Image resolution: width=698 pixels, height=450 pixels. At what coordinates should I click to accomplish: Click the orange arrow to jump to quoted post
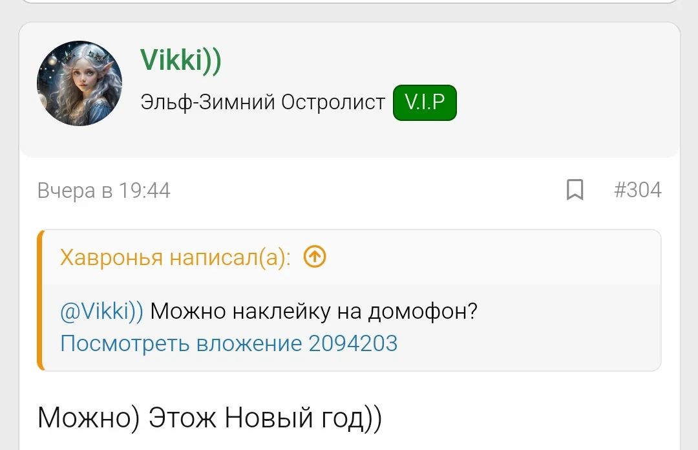[x=315, y=256]
